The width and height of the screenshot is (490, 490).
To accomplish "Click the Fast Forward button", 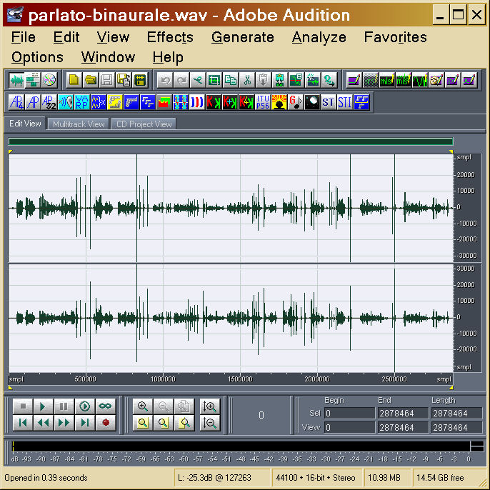I will (64, 423).
